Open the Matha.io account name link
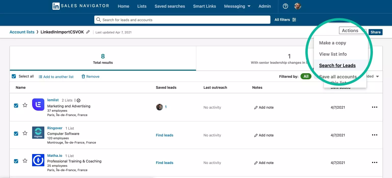Image resolution: width=392 pixels, height=178 pixels. coord(55,156)
